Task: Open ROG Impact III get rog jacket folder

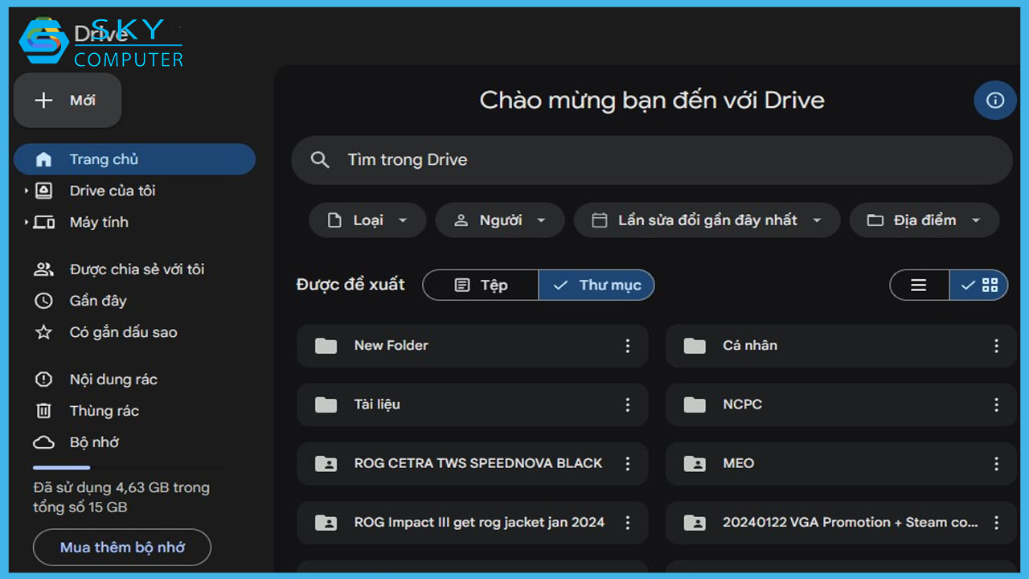Action: (473, 523)
